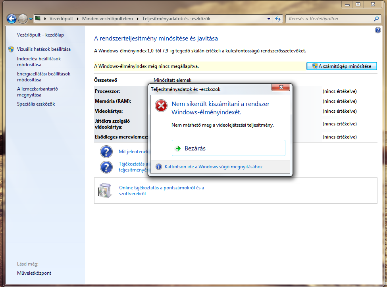Click the Videokártya: row label
The height and width of the screenshot is (287, 387).
pyautogui.click(x=109, y=111)
